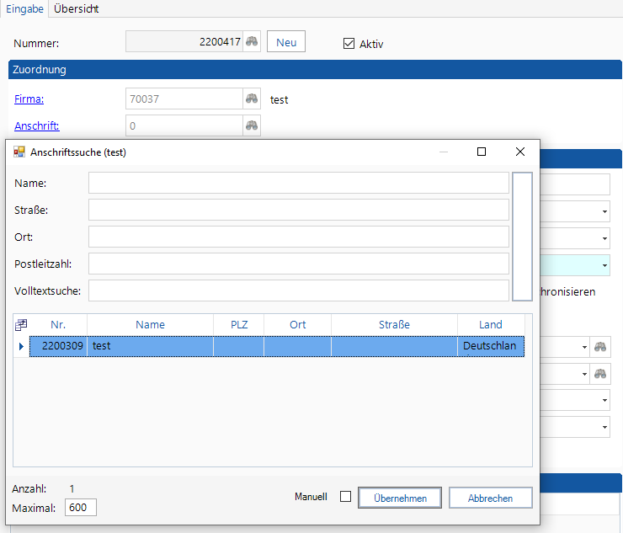Maximize the Anschriftssuche dialog
This screenshot has width=623, height=533.
click(x=482, y=152)
